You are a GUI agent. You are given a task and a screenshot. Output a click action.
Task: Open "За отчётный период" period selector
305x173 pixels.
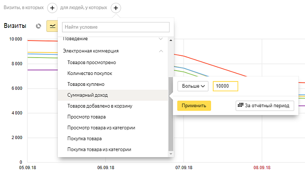[x=265, y=106]
